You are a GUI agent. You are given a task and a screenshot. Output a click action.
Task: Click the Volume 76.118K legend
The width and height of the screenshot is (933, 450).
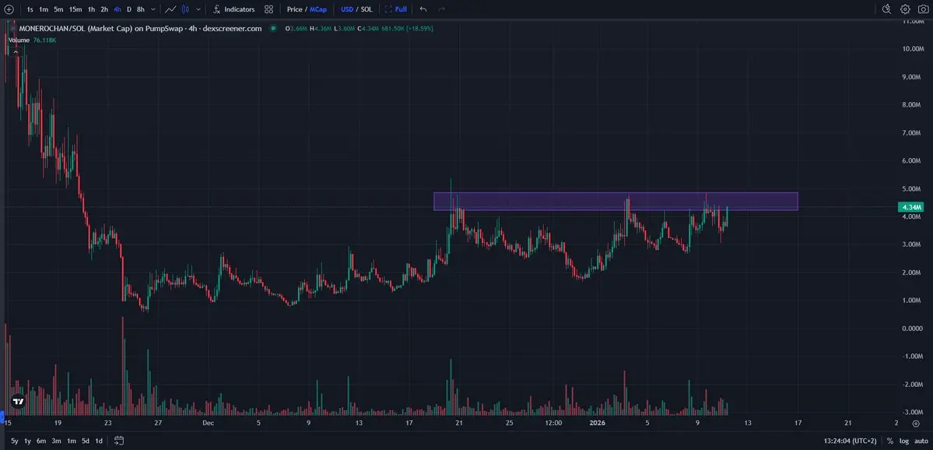[x=33, y=40]
